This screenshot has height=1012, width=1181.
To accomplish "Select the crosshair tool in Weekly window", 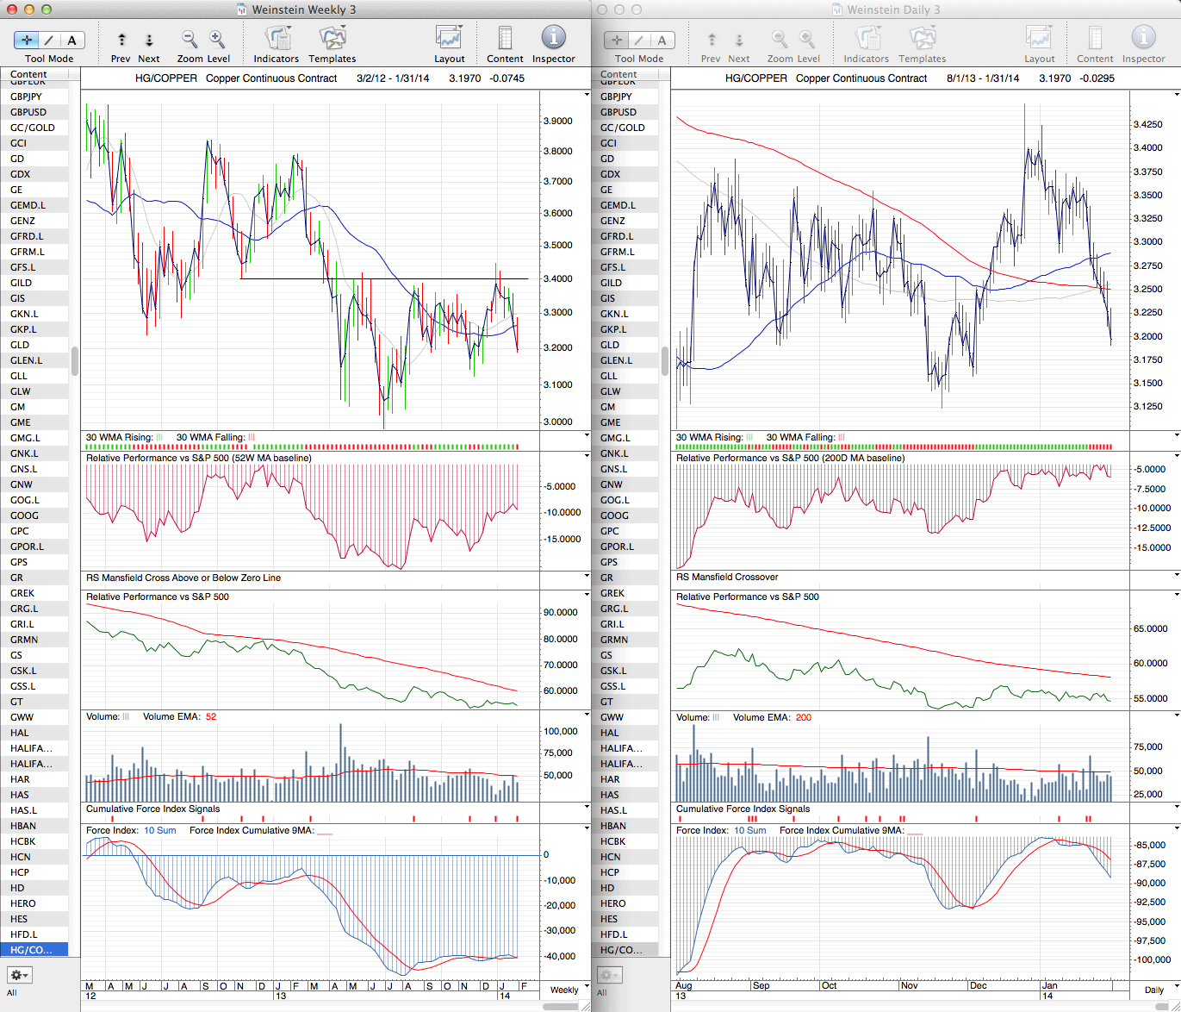I will pyautogui.click(x=27, y=40).
